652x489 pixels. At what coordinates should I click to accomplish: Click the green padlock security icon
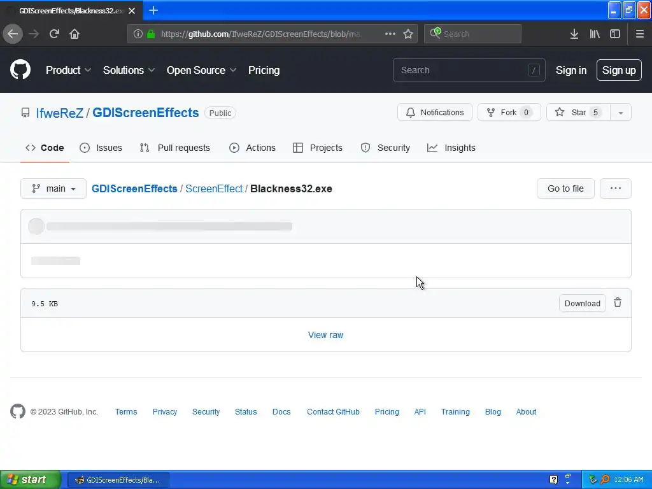point(151,34)
